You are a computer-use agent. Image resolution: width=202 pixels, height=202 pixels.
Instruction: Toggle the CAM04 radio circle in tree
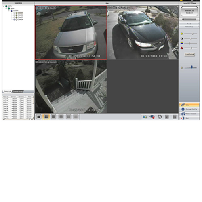click(14, 19)
